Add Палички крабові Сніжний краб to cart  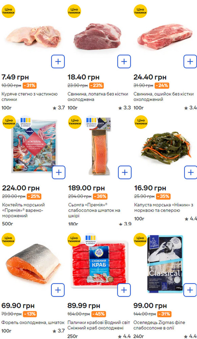[124, 290]
